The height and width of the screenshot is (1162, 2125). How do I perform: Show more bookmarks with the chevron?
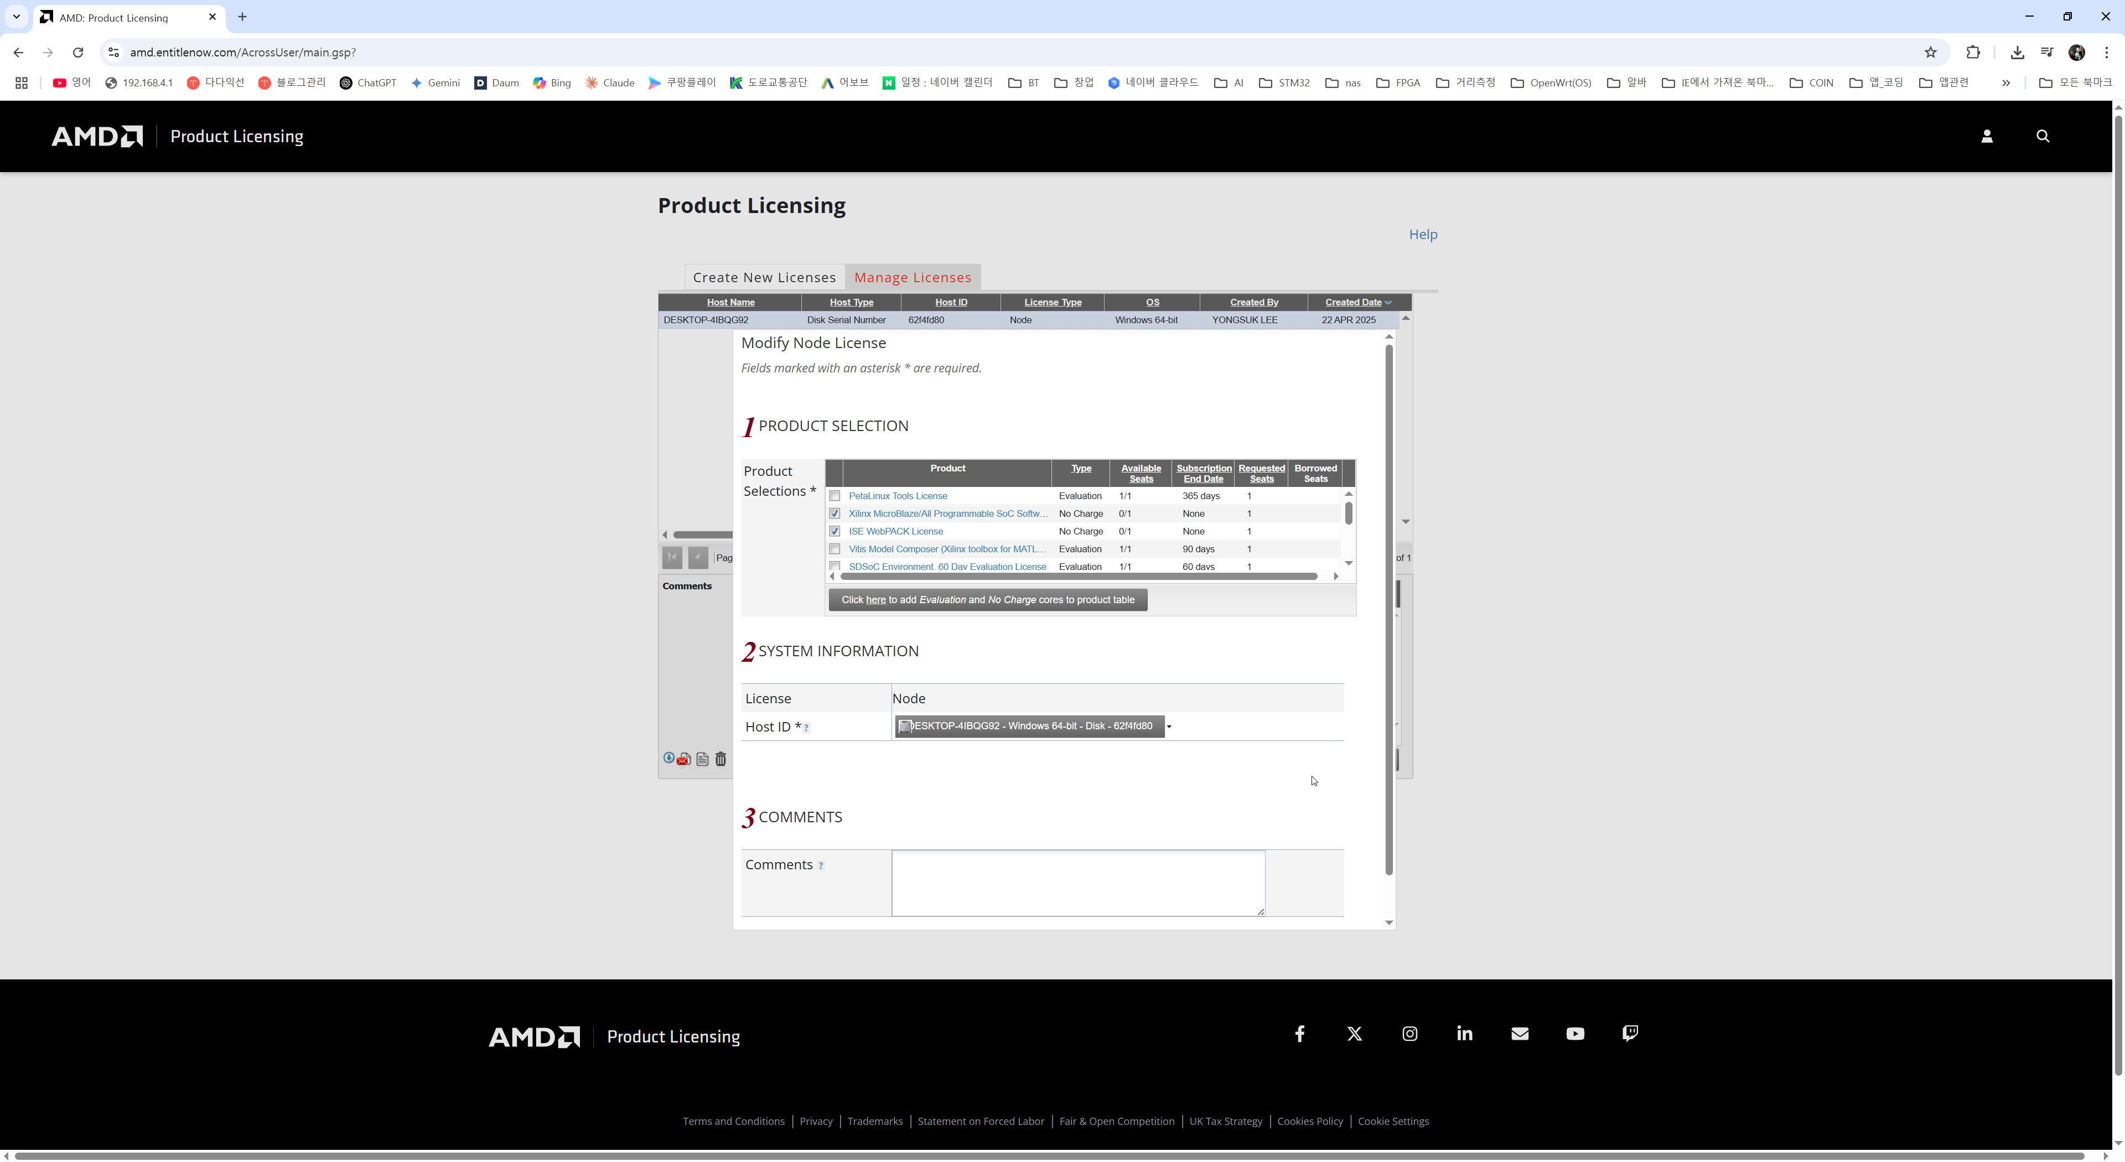click(x=2005, y=82)
